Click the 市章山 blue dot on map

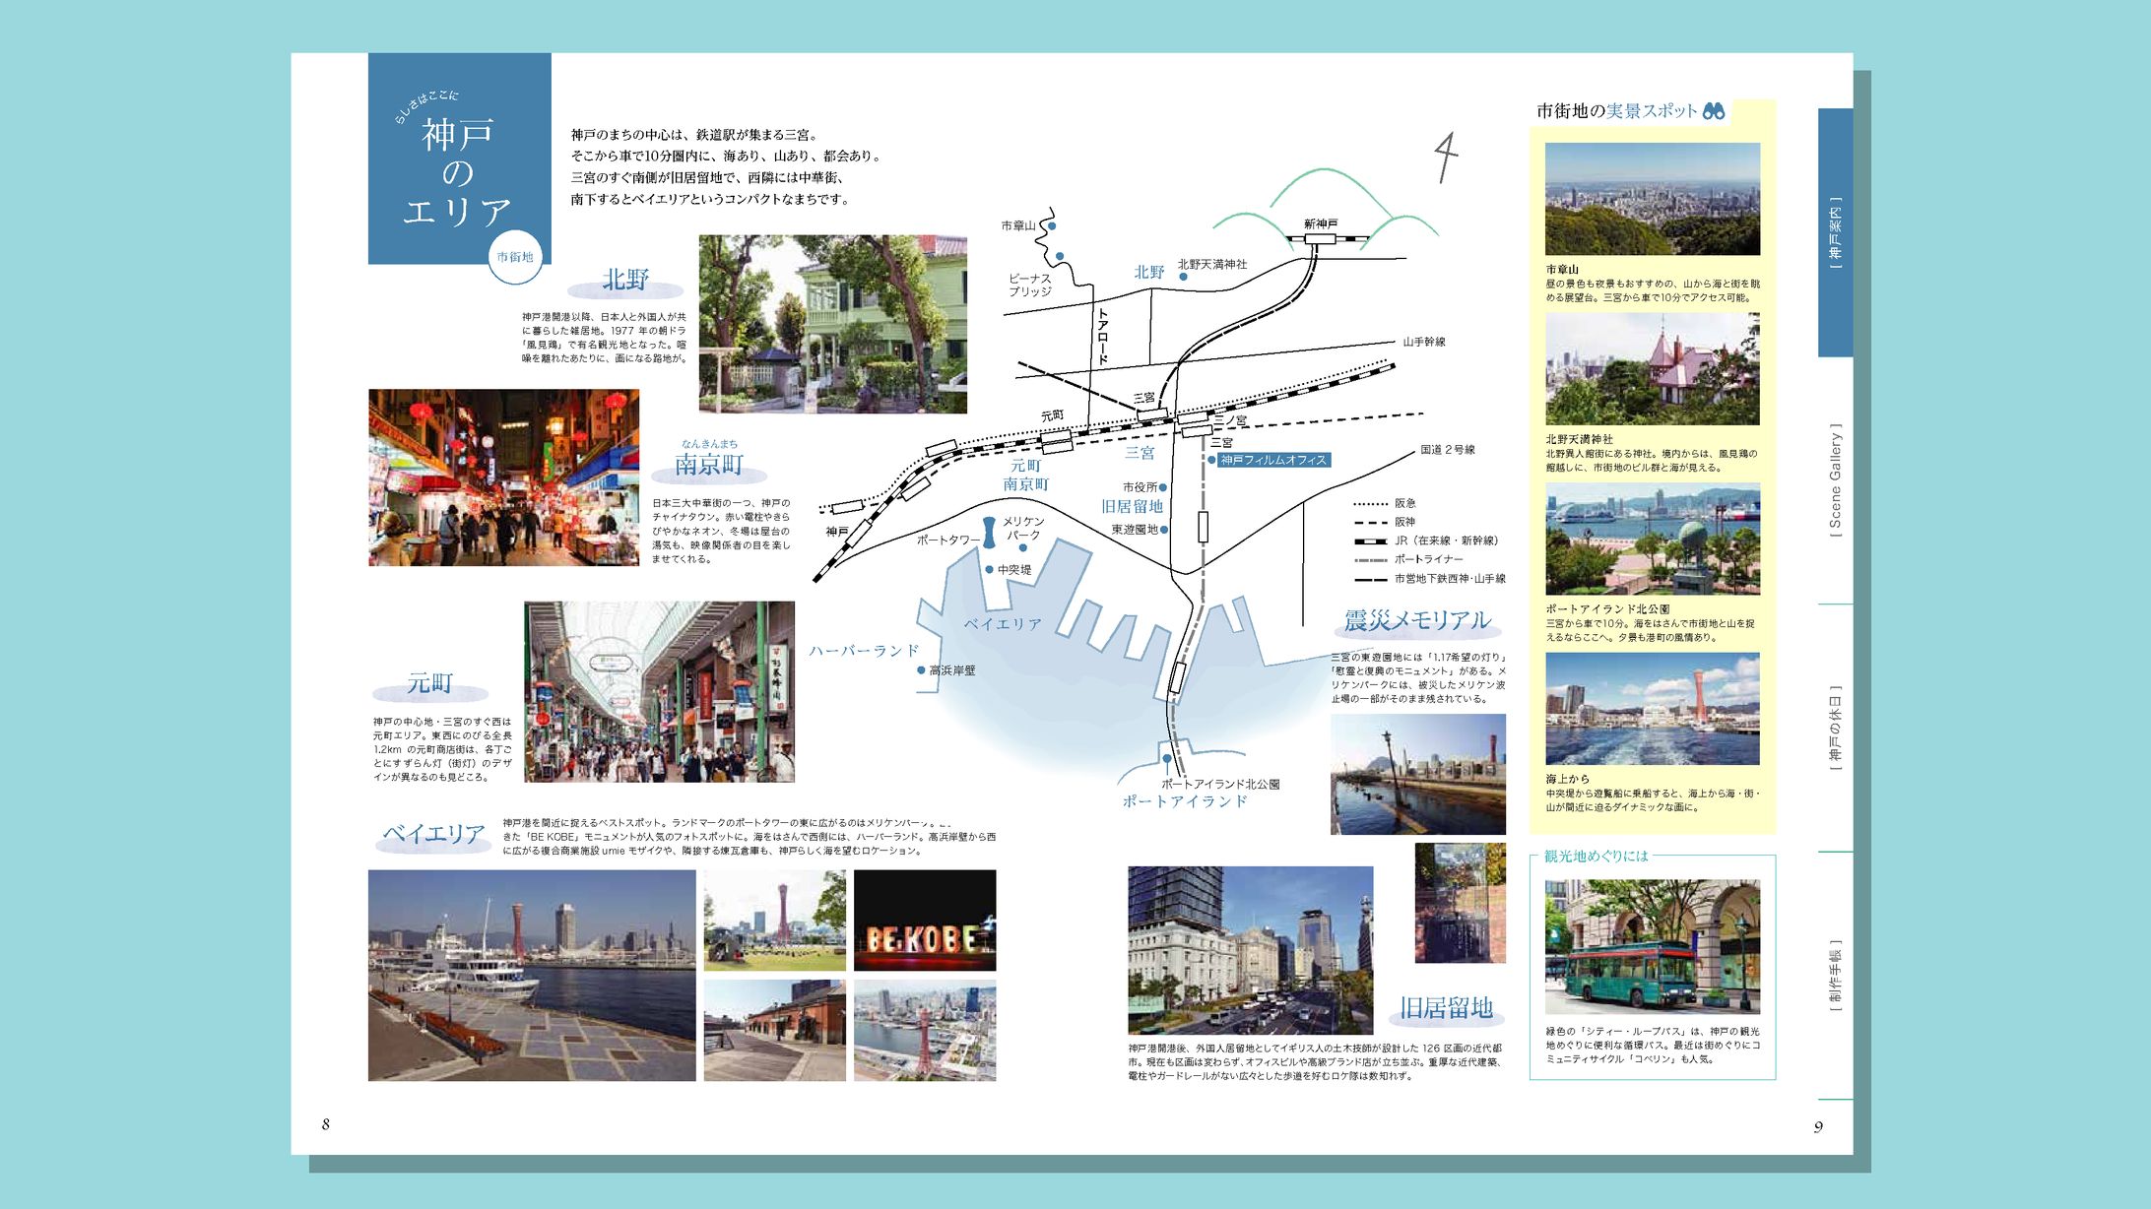(1052, 226)
